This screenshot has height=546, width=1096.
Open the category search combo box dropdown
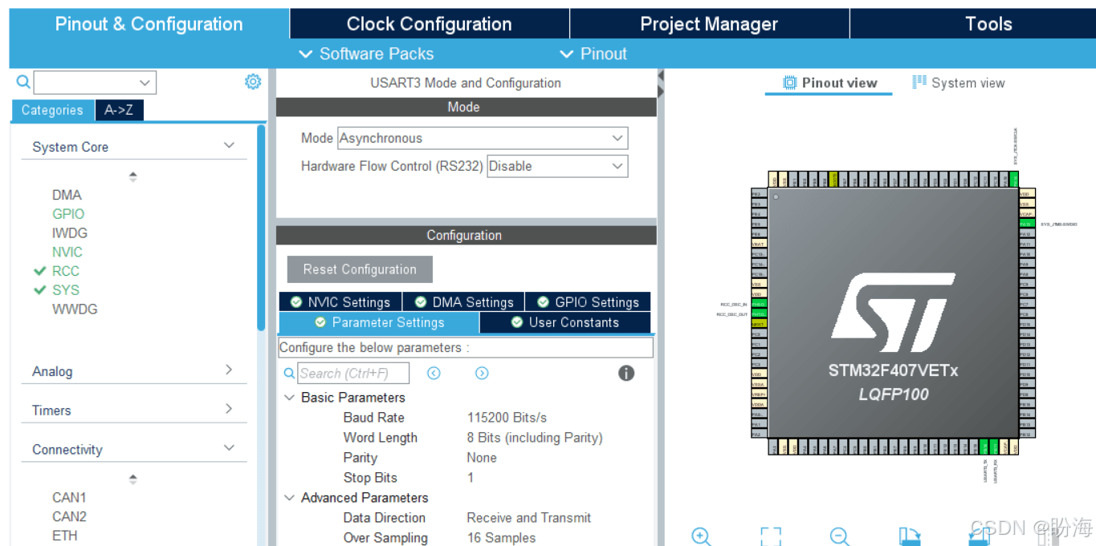[x=145, y=82]
